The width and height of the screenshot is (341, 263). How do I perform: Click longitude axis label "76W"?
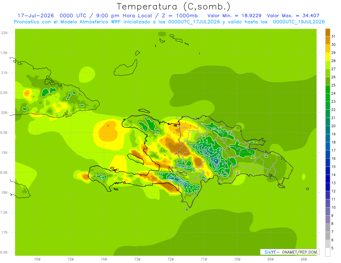point(38,259)
